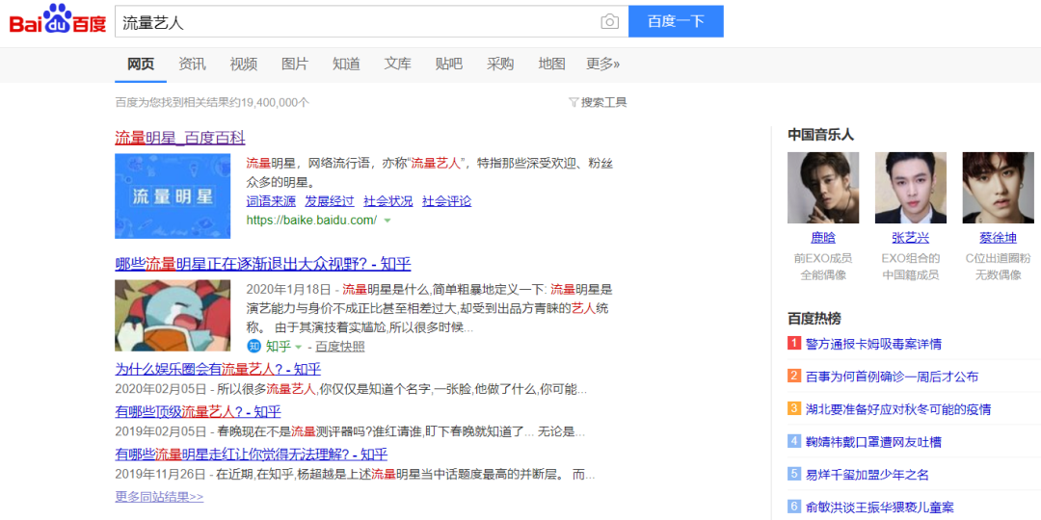Open 为什么娱乐圈会有流量艺人 result

218,370
